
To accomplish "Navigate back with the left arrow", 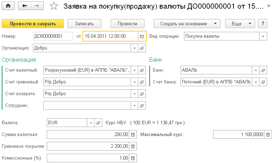I will (25, 6).
